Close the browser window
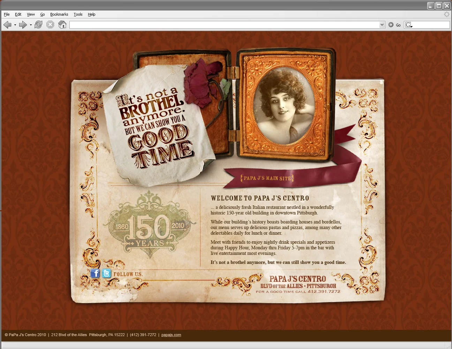Image resolution: width=452 pixels, height=349 pixels. (x=447, y=6)
